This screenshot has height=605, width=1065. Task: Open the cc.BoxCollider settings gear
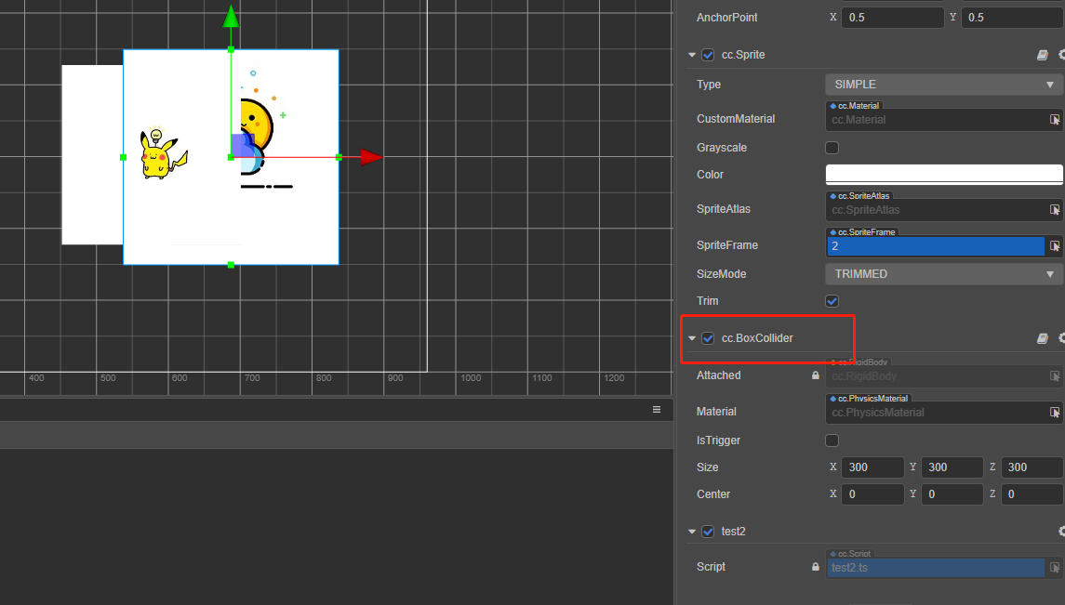click(1061, 337)
